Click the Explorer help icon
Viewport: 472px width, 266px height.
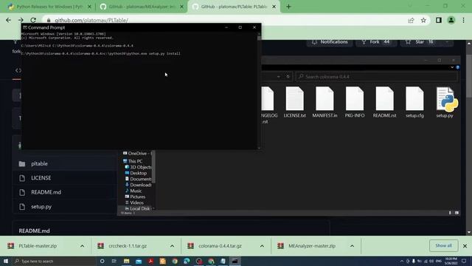pyautogui.click(x=457, y=67)
